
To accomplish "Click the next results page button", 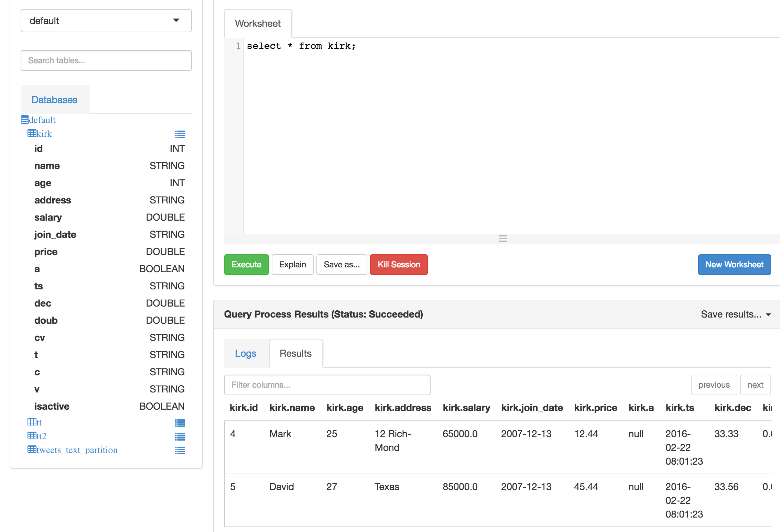I will (x=755, y=385).
